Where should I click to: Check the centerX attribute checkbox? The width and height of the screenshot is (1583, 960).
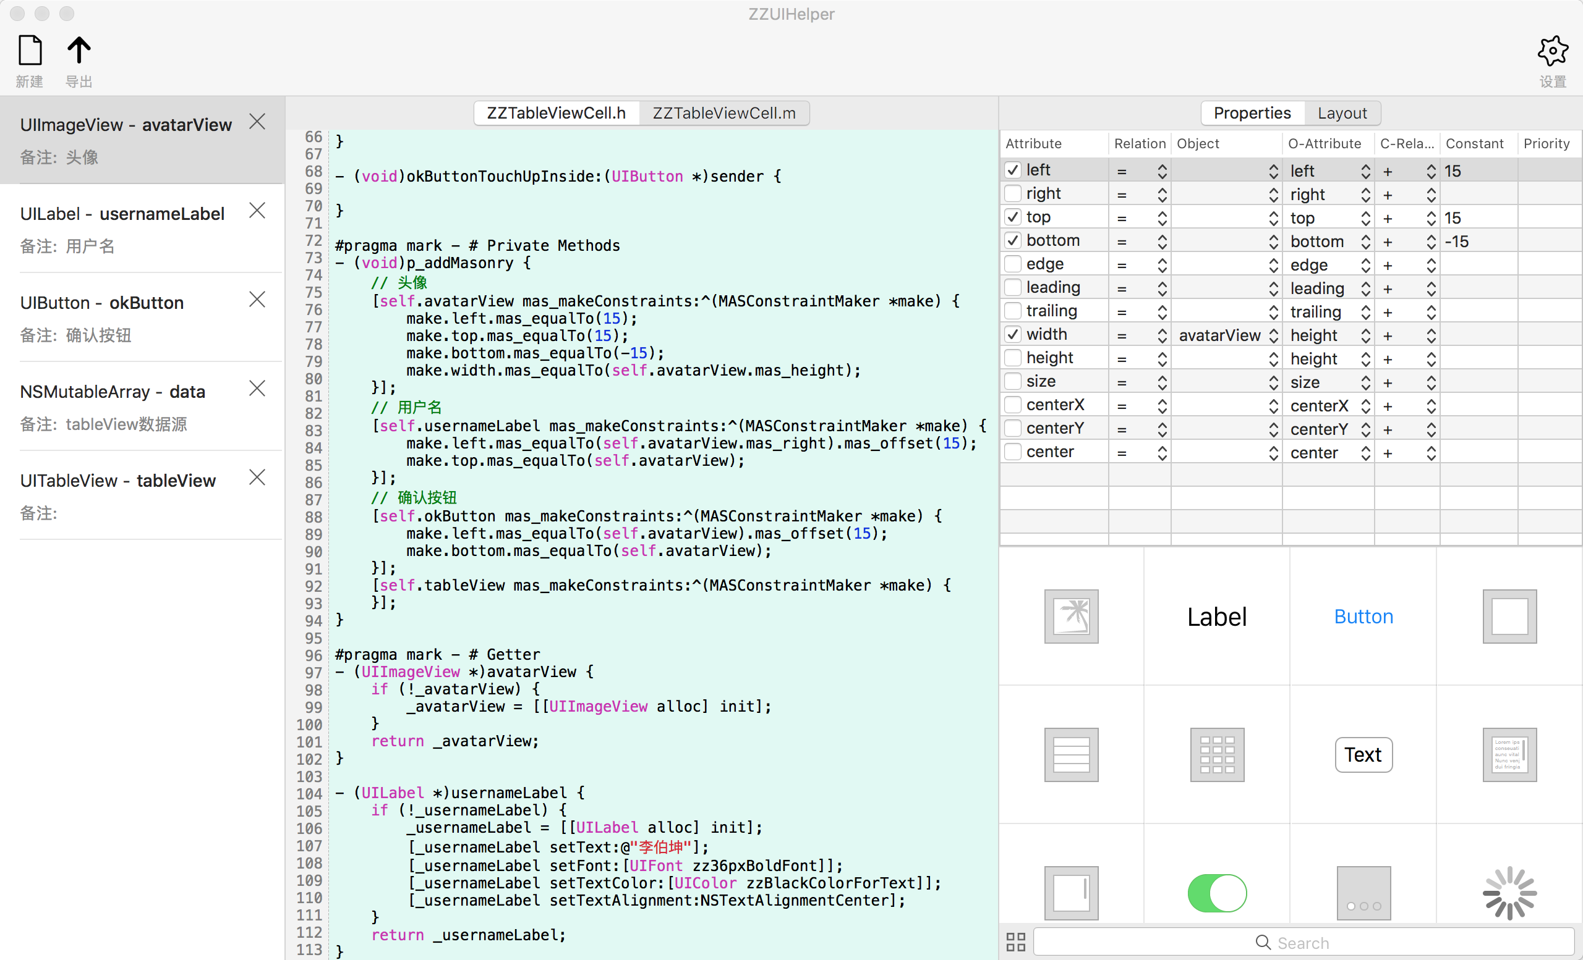[1013, 405]
